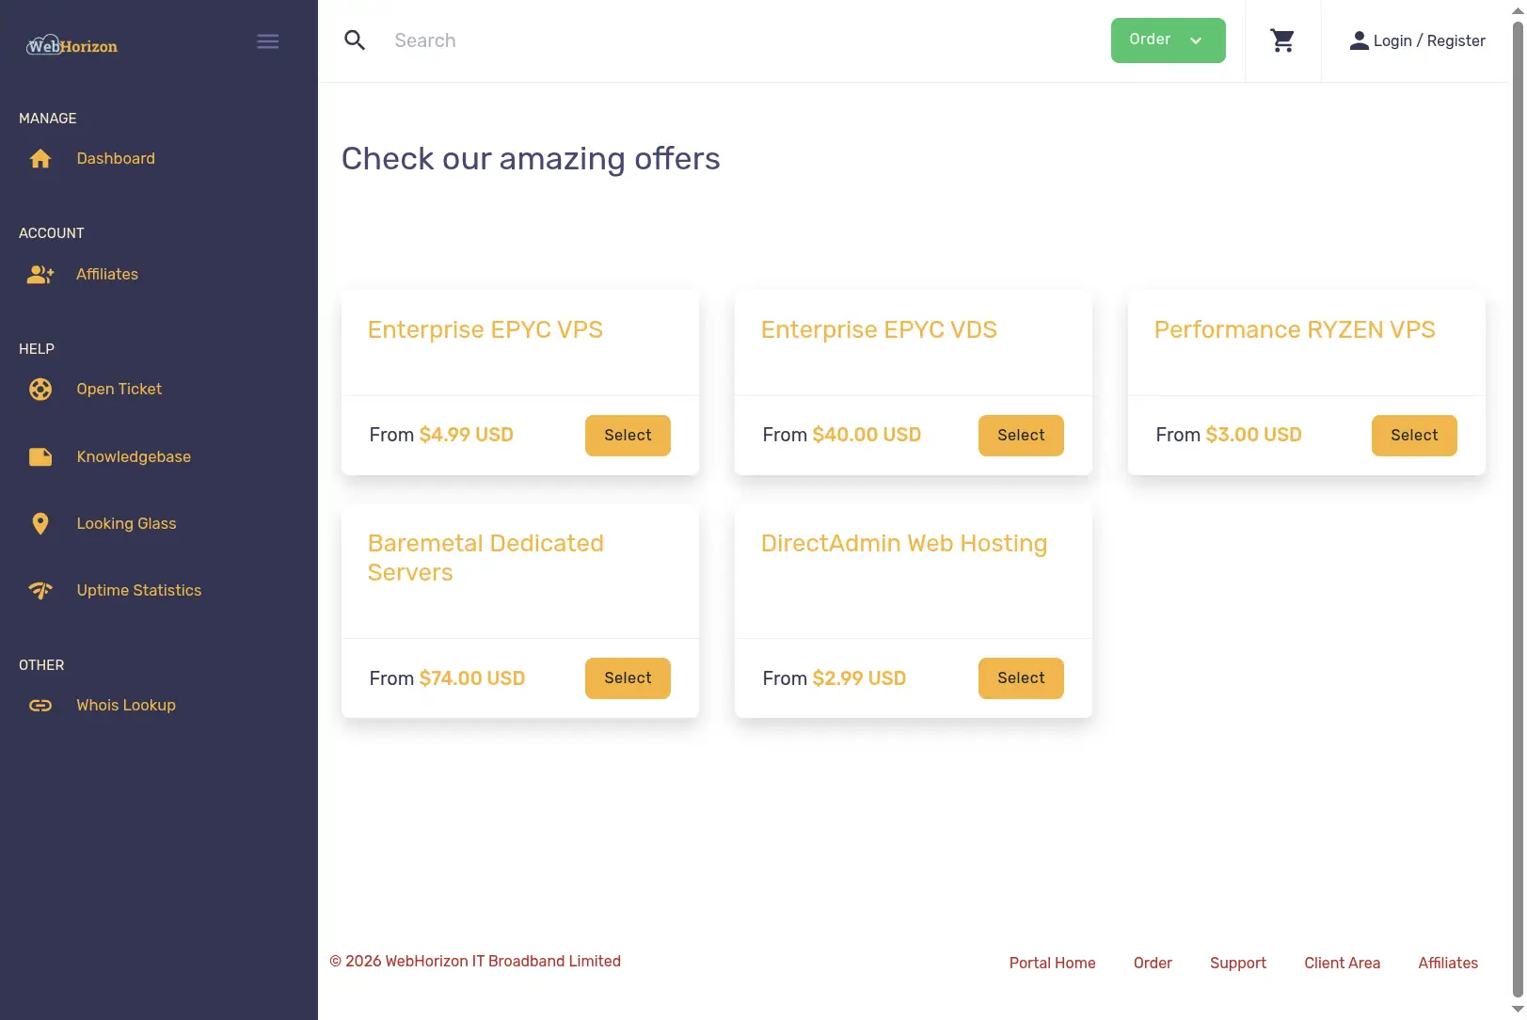
Task: Click the Enterprise EPYC VPS title
Action: click(485, 330)
